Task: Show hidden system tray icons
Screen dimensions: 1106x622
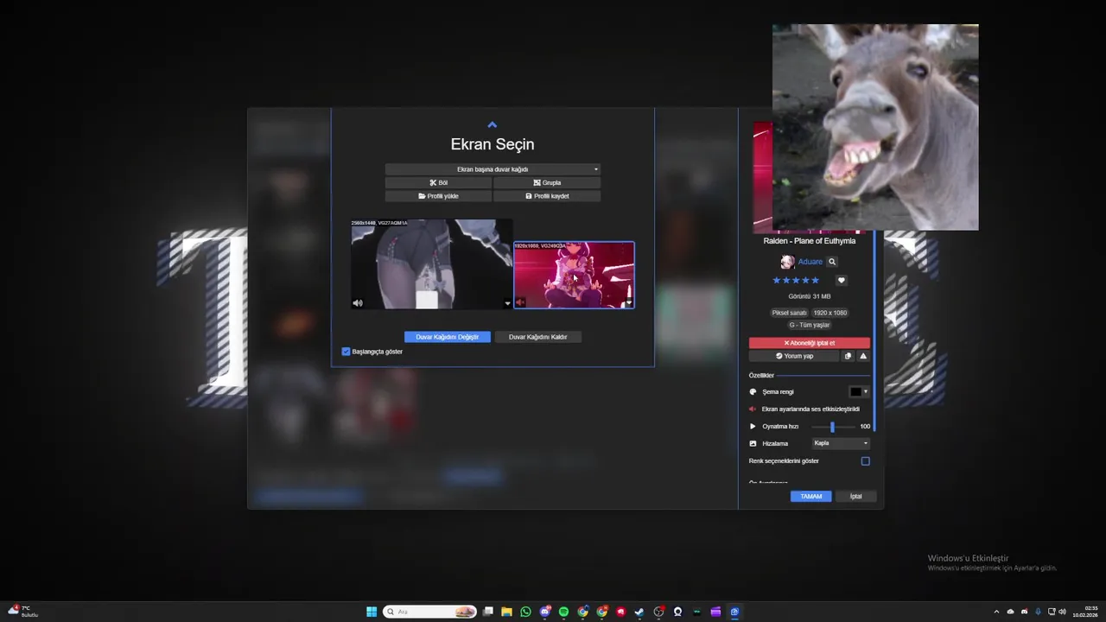Action: [996, 612]
